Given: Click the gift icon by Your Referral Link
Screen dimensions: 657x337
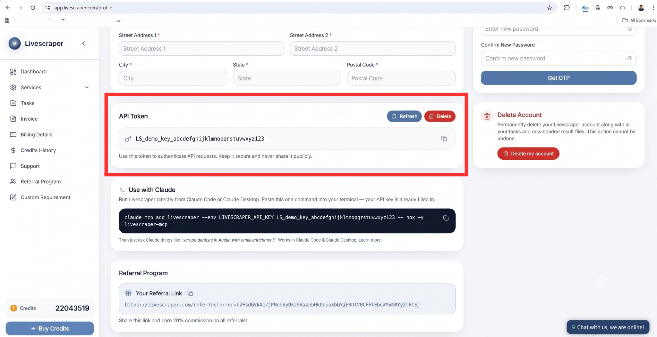Looking at the screenshot, I should coord(128,293).
